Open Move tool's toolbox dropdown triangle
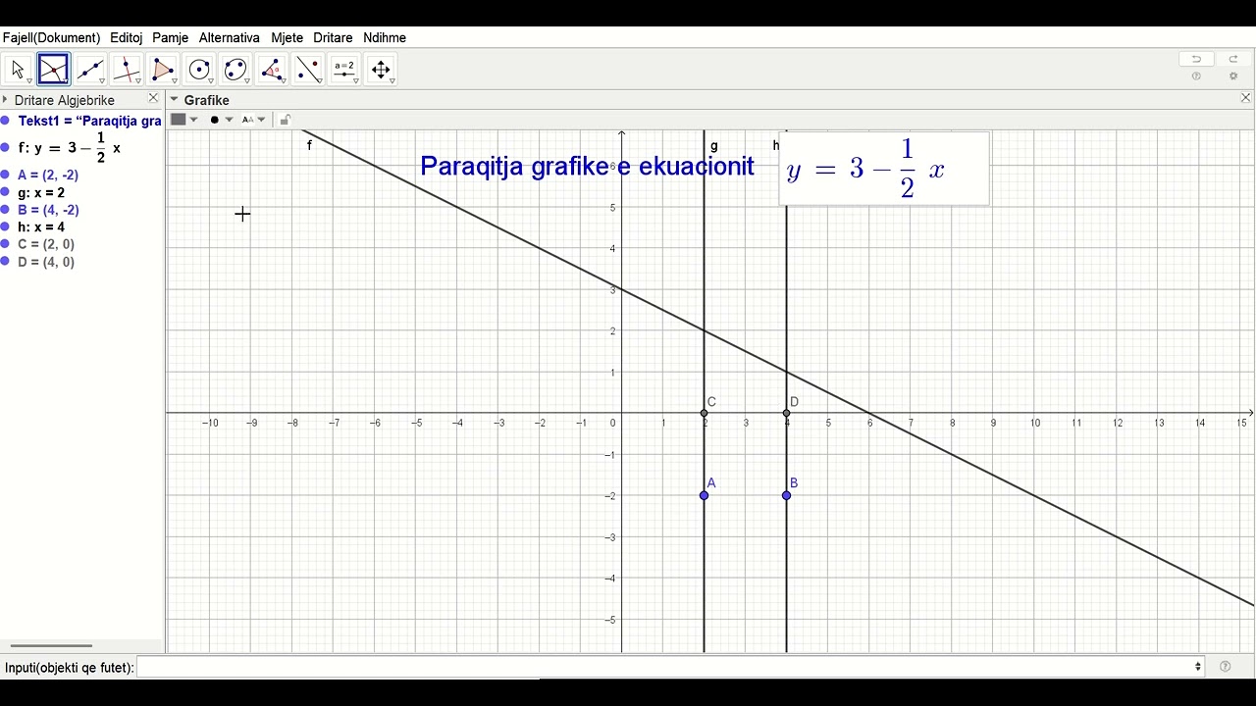1256x706 pixels. [29, 81]
